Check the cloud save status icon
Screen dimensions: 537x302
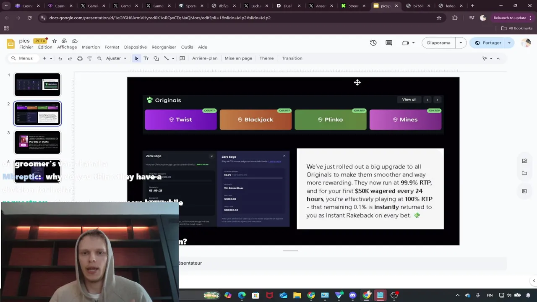(x=75, y=41)
